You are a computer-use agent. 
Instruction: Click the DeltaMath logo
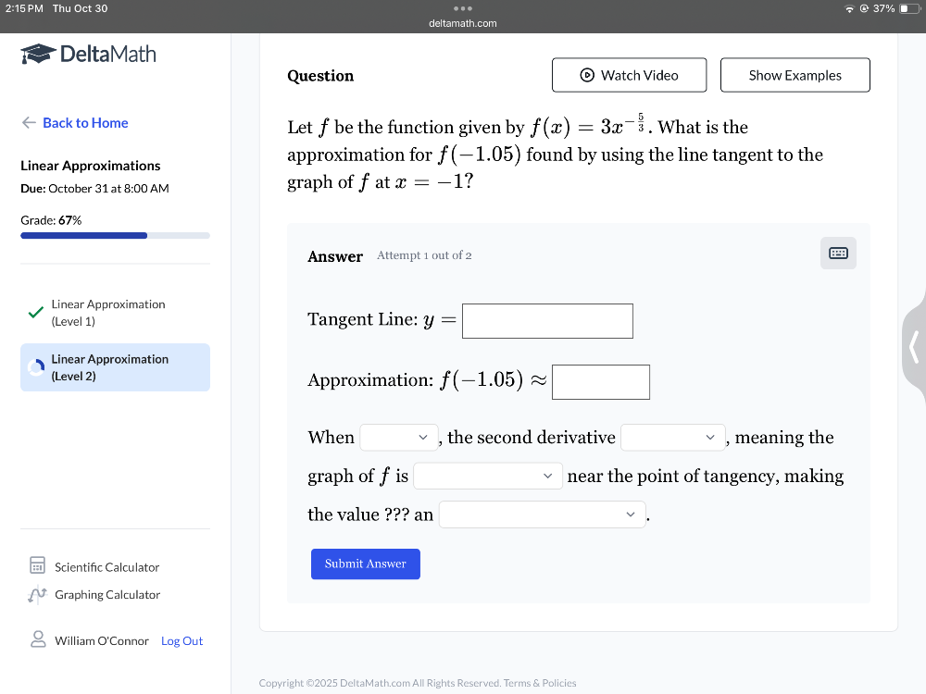pyautogui.click(x=86, y=54)
